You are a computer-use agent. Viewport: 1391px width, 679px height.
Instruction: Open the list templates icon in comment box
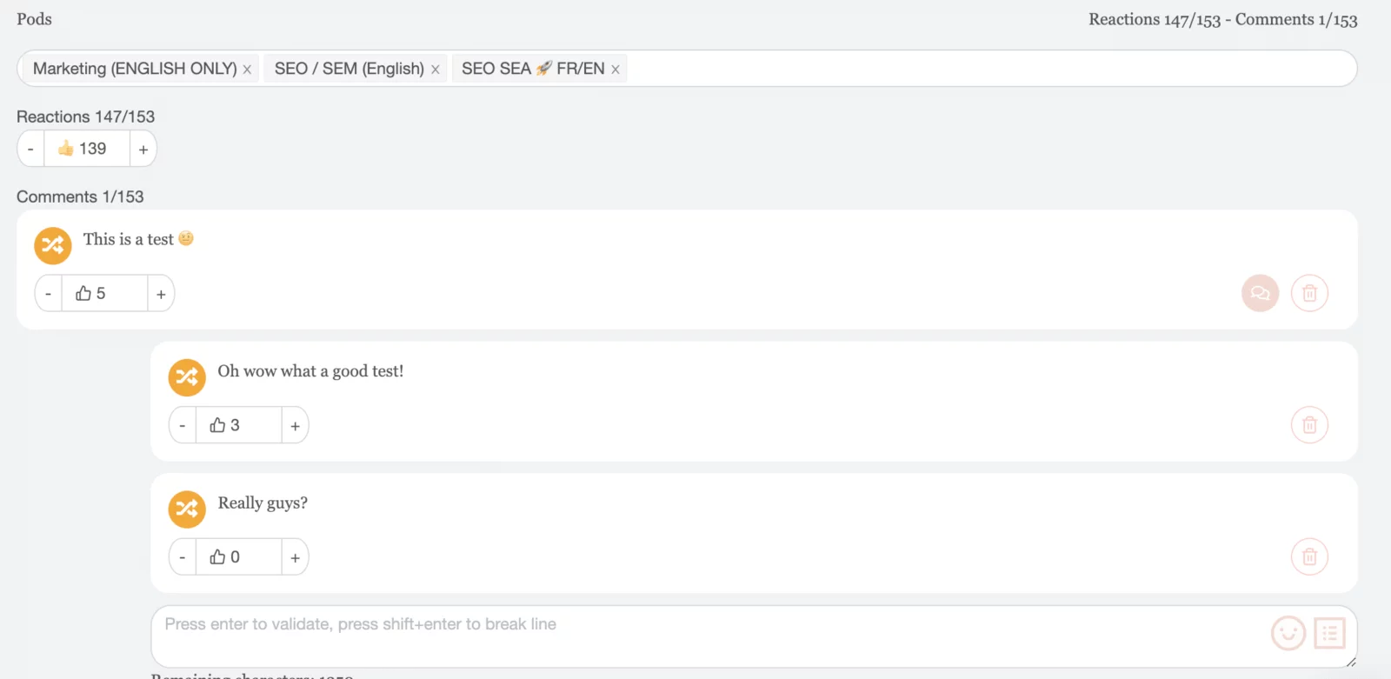tap(1329, 634)
